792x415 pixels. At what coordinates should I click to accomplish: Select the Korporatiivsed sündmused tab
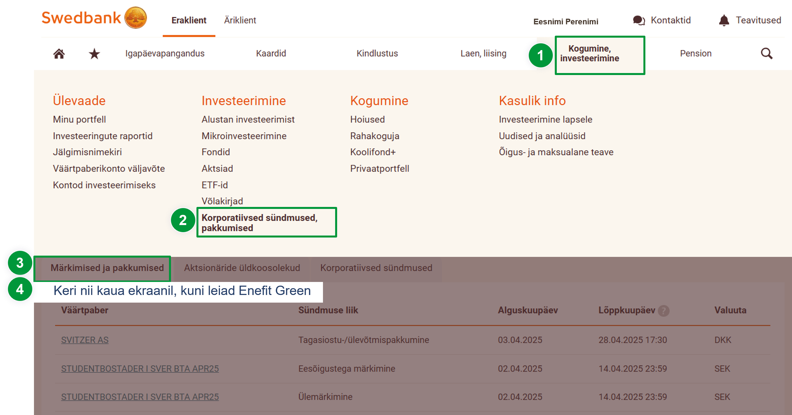coord(376,268)
